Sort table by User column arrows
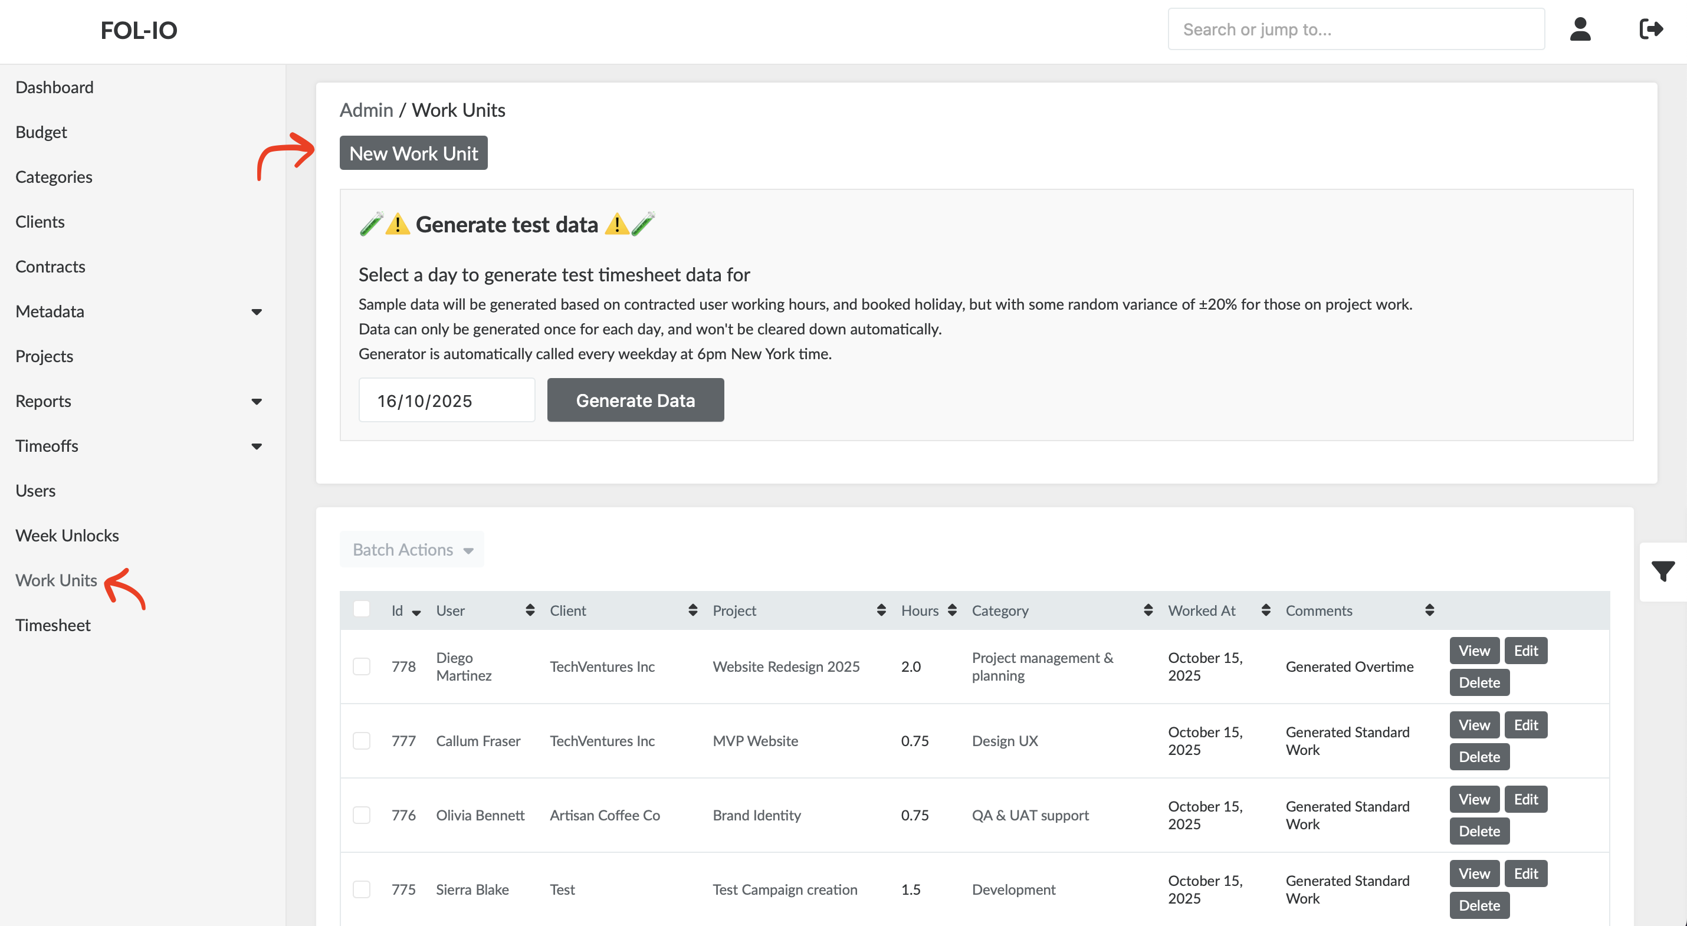The height and width of the screenshot is (926, 1687). point(530,610)
